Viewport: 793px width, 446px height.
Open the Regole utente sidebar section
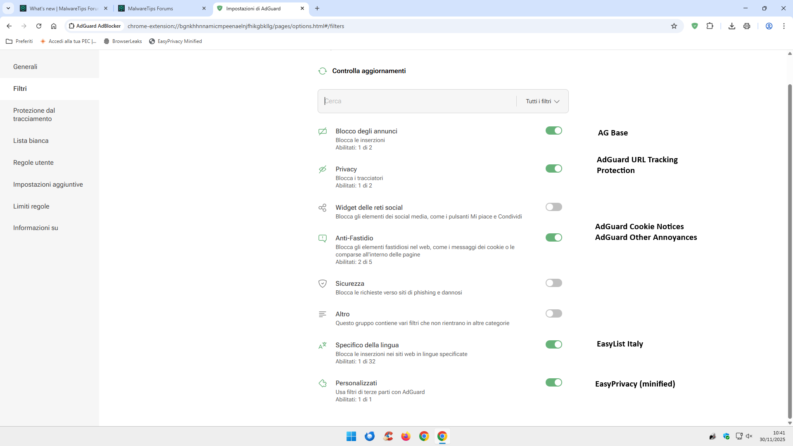pyautogui.click(x=33, y=163)
